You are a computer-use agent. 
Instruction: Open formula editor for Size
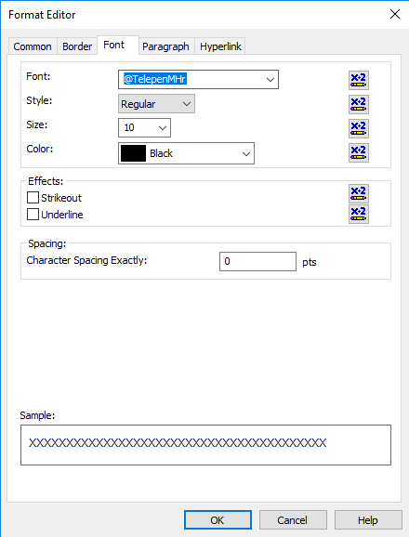coord(359,128)
